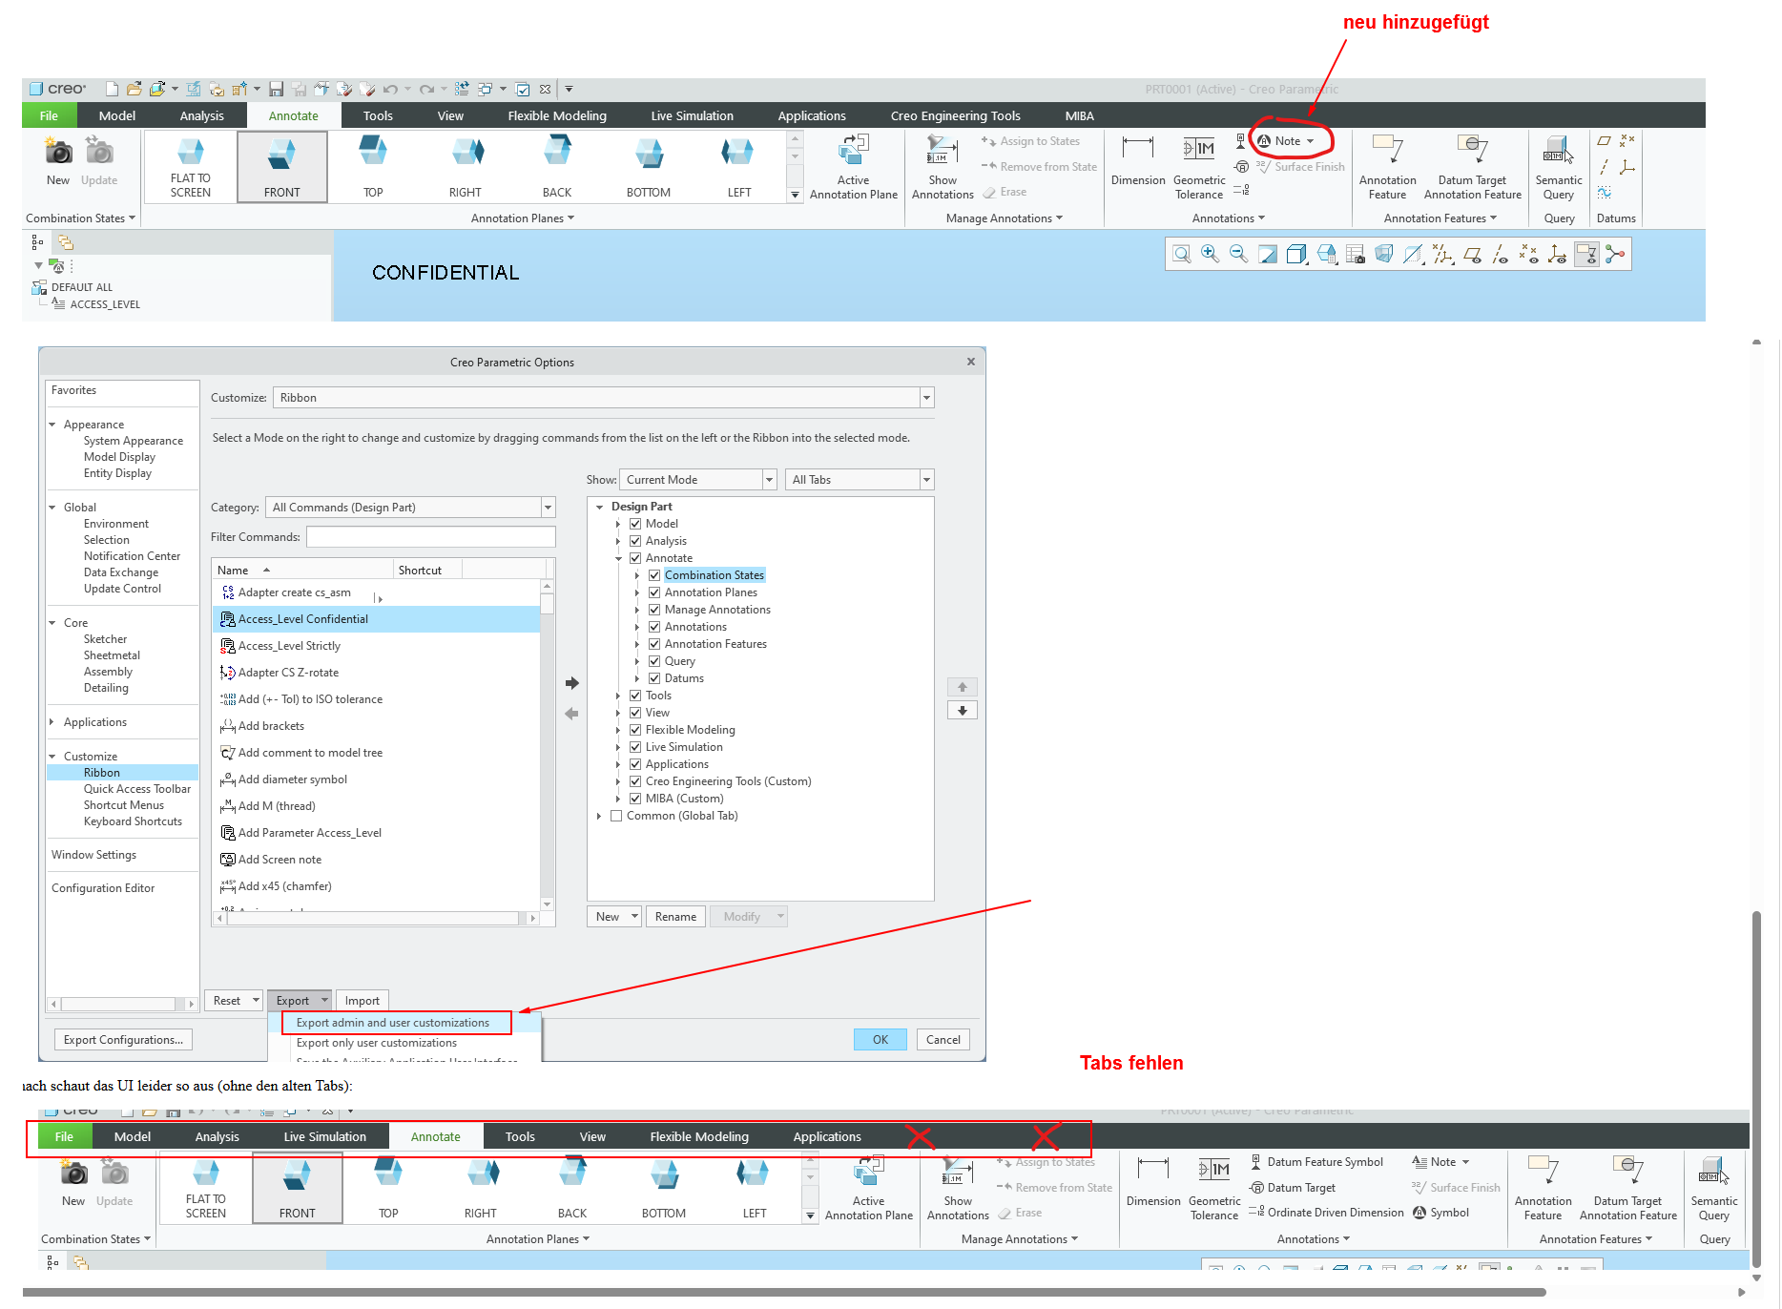Screen dimensions: 1782x1309
Task: Switch to Creo Engineering Tools tab
Action: click(955, 115)
